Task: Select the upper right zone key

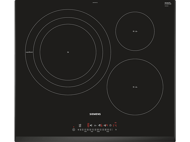Action: pos(99,125)
